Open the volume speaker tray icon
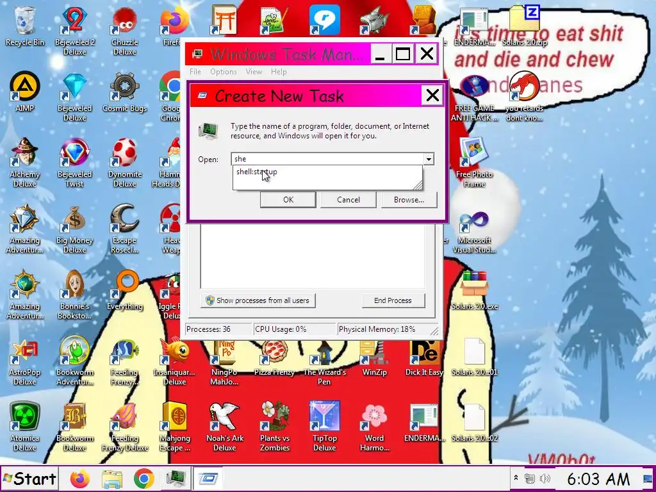Image resolution: width=656 pixels, height=492 pixels. [545, 479]
